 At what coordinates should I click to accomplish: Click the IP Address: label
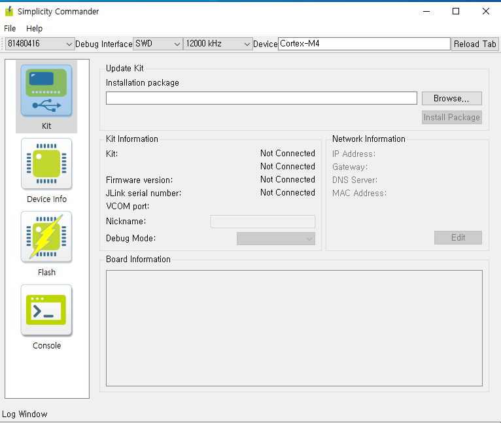[354, 154]
